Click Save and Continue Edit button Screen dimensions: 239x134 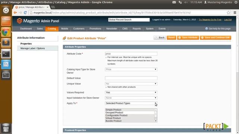215,38
